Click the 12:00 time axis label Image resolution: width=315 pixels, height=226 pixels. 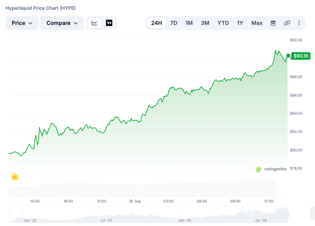[x=269, y=201]
